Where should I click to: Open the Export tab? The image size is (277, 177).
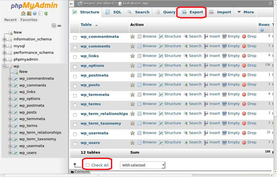192,12
